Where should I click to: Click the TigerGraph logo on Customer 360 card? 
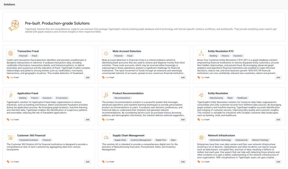(13, 162)
